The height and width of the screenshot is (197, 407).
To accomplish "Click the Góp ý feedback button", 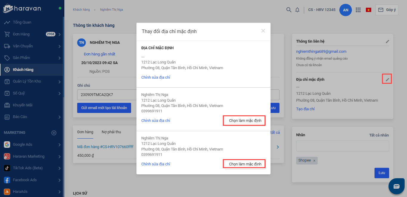I will (x=387, y=10).
